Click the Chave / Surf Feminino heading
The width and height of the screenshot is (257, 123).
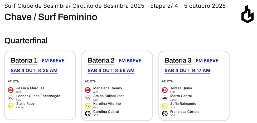[51, 17]
